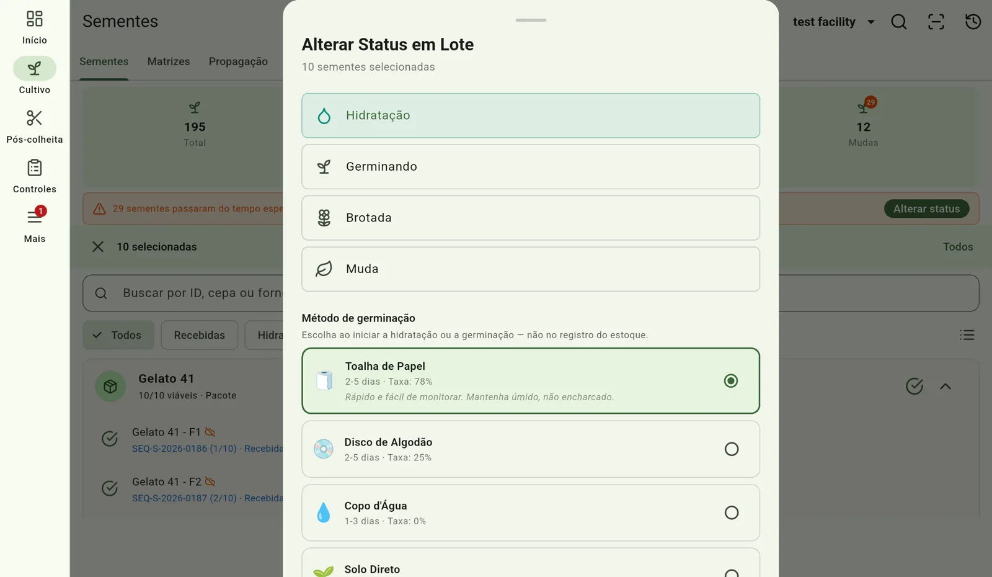The width and height of the screenshot is (992, 577).
Task: Click the Alterar status button
Action: coord(926,209)
